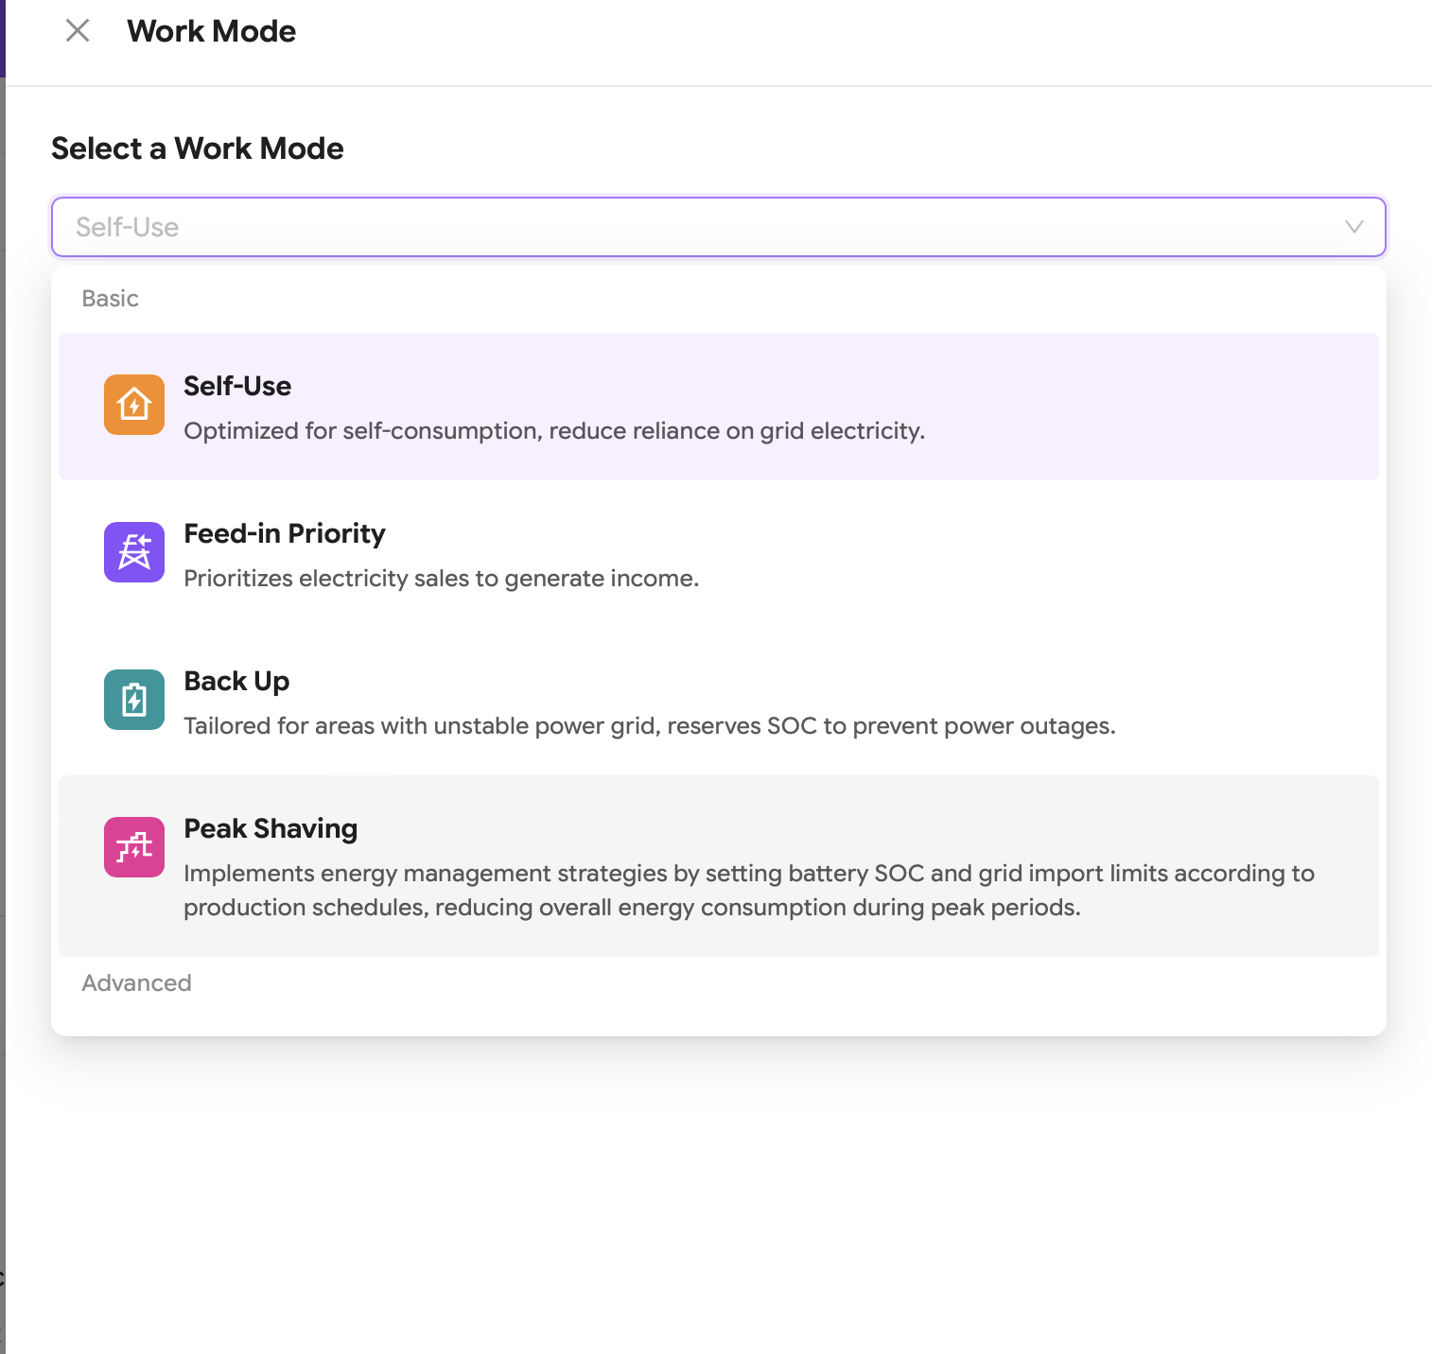Click the orange Self-Use house icon
Viewport: 1432px width, 1354px height.
[x=134, y=405]
